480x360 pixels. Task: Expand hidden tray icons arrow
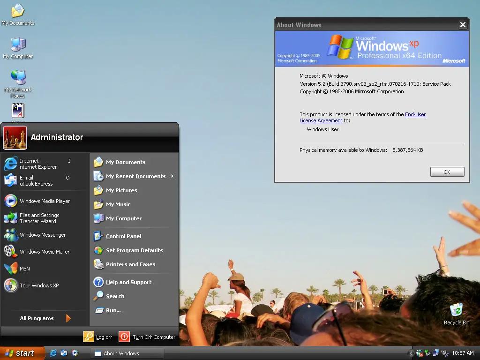pyautogui.click(x=411, y=353)
